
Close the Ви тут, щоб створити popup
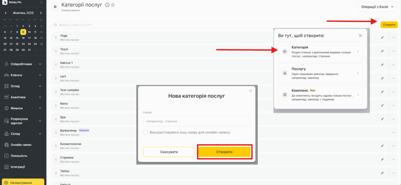click(x=360, y=35)
